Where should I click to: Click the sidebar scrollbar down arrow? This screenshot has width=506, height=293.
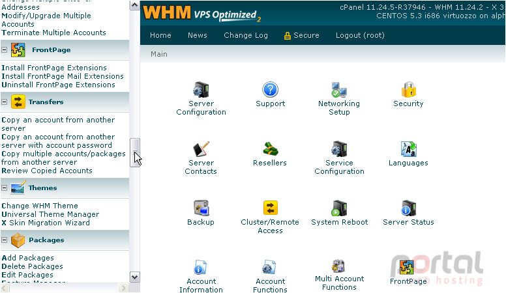coord(134,277)
